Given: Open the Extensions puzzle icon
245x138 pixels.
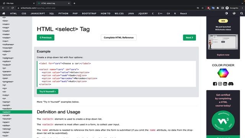Looking at the screenshot, I should tap(218, 8).
